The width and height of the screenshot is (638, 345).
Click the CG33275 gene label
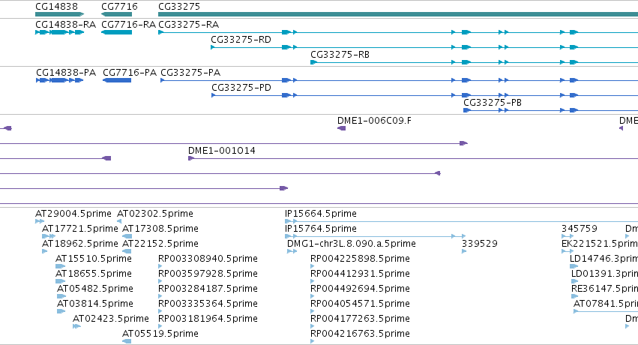point(179,7)
